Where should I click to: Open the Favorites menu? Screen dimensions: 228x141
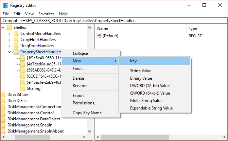46,14
